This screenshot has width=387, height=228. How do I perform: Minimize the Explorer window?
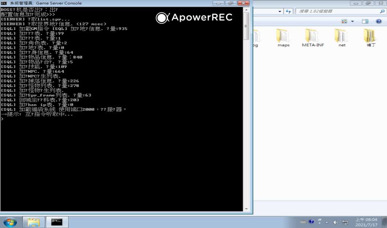[356, 3]
